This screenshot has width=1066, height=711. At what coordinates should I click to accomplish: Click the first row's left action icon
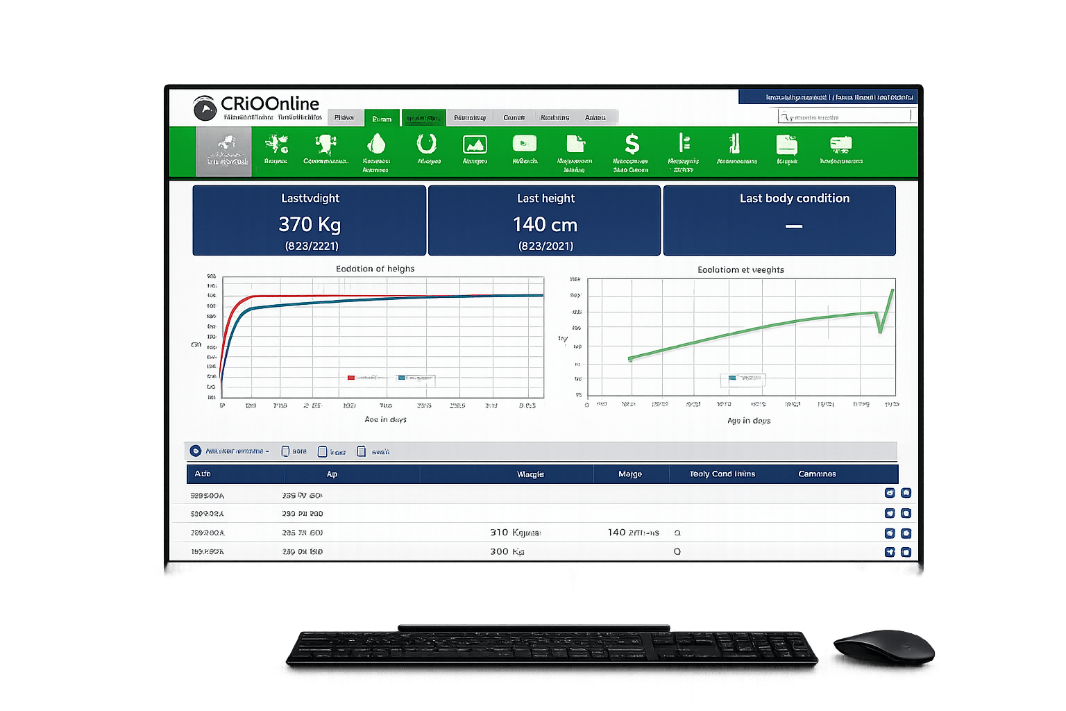[x=890, y=493]
